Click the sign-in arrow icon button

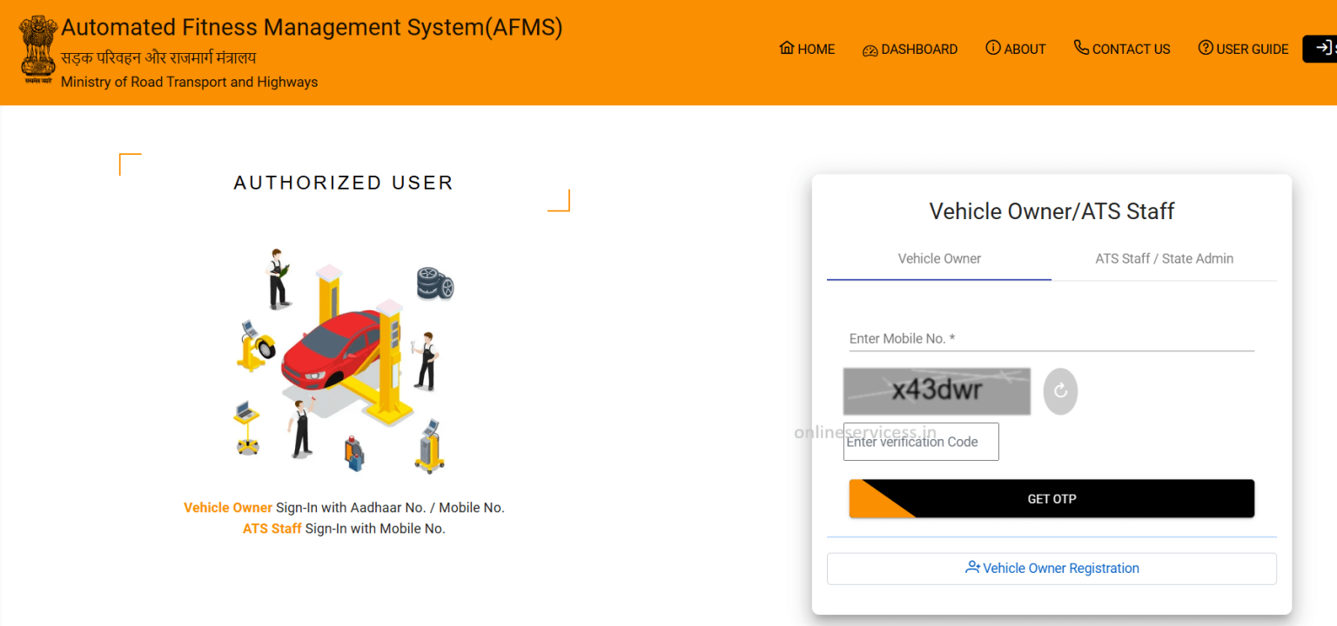[1321, 49]
